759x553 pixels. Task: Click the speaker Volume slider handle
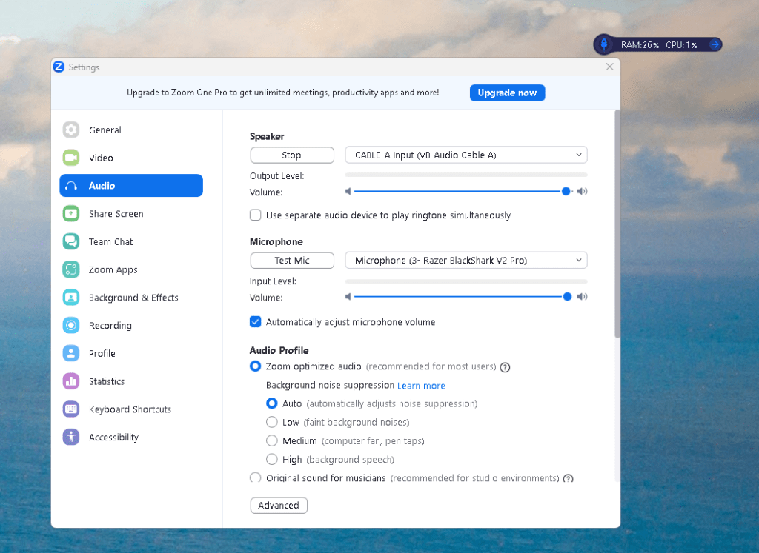coord(566,192)
